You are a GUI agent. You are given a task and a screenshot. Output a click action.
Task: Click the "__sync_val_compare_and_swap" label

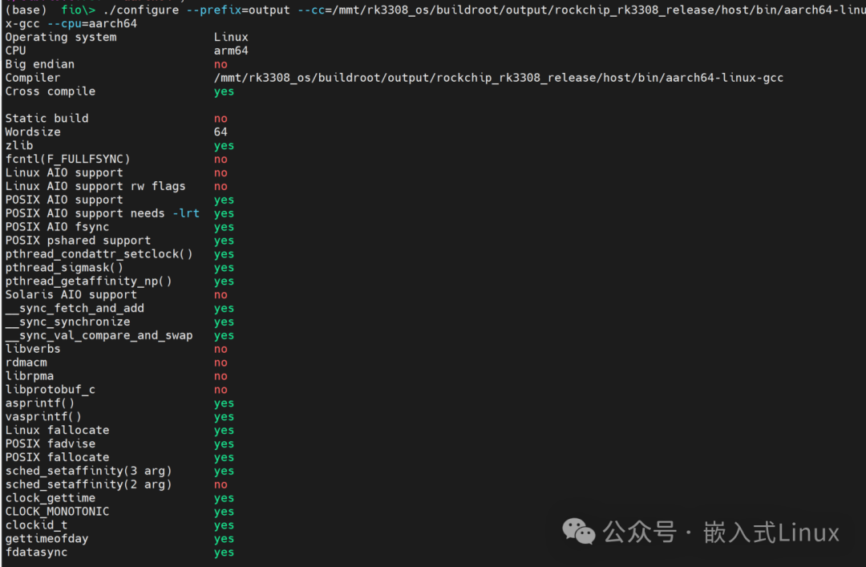tap(99, 335)
